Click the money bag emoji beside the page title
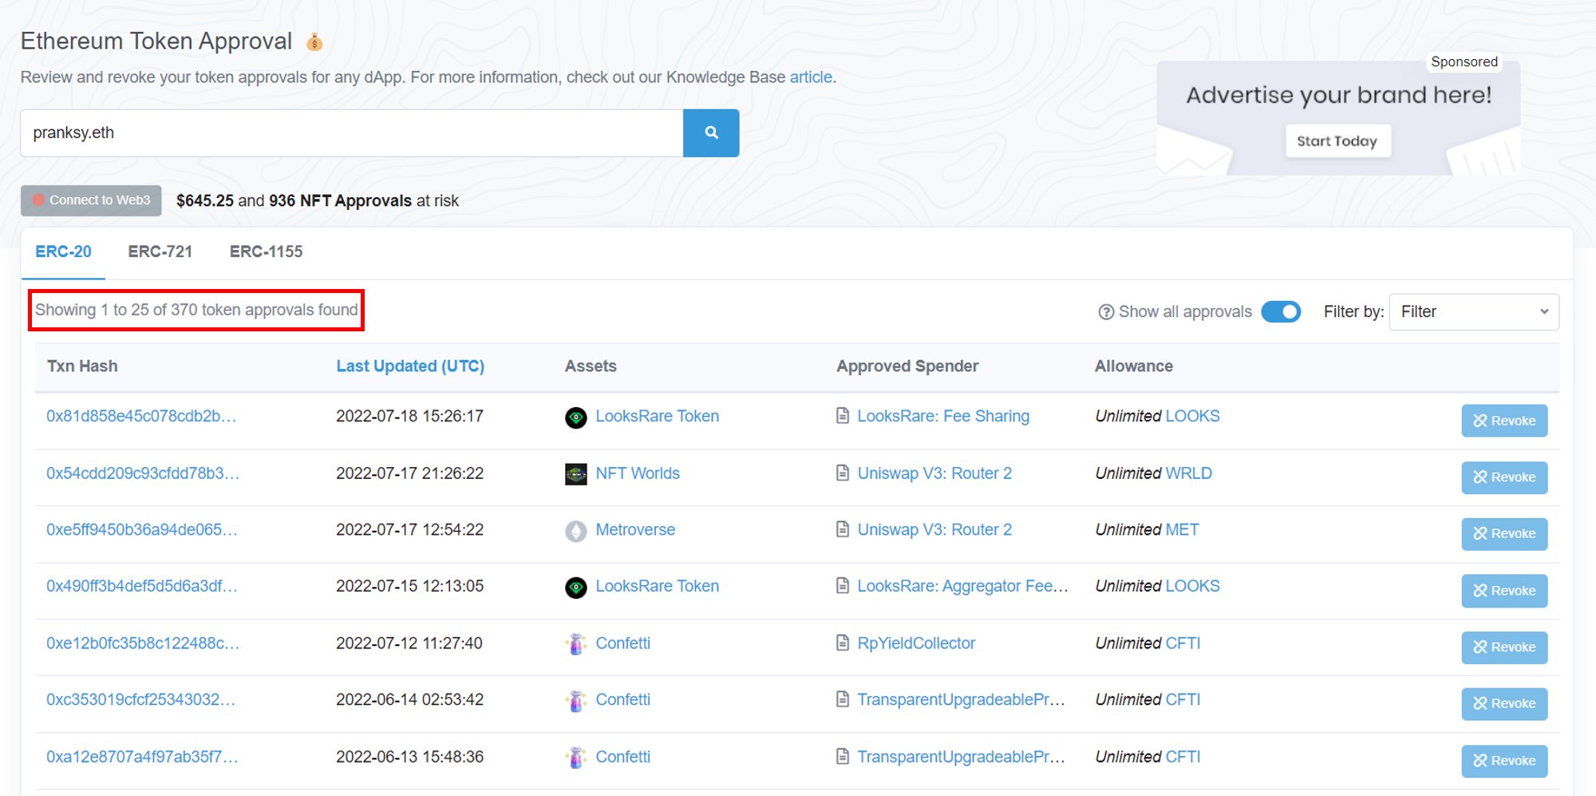The height and width of the screenshot is (796, 1596). point(314,42)
